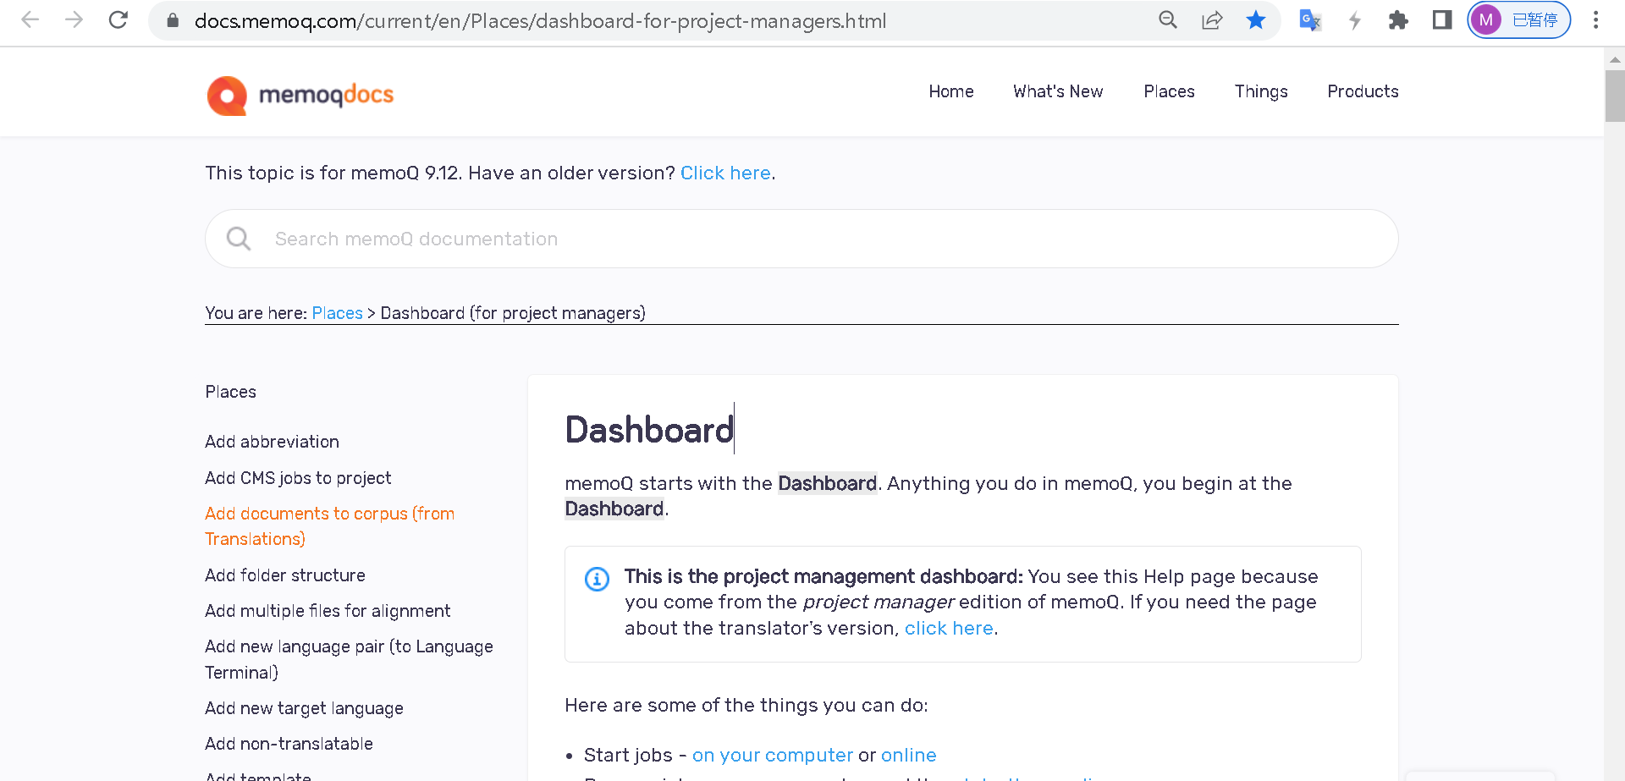Open the What's New menu item

(x=1058, y=91)
